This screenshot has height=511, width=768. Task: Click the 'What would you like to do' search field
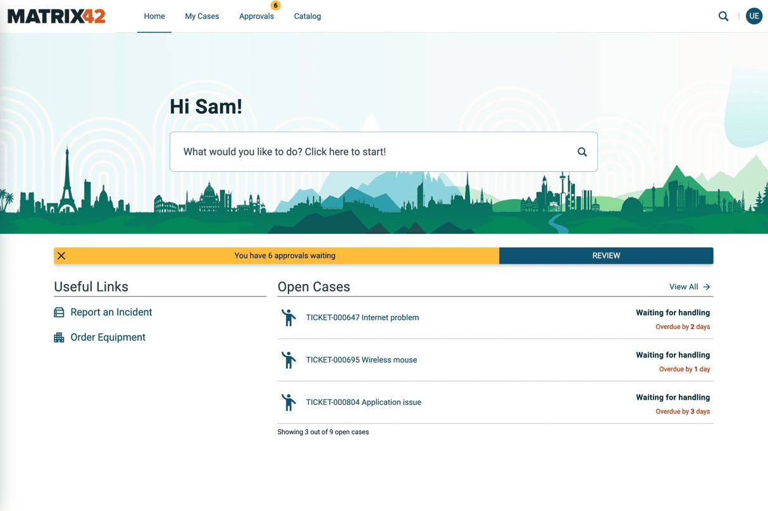[373, 152]
